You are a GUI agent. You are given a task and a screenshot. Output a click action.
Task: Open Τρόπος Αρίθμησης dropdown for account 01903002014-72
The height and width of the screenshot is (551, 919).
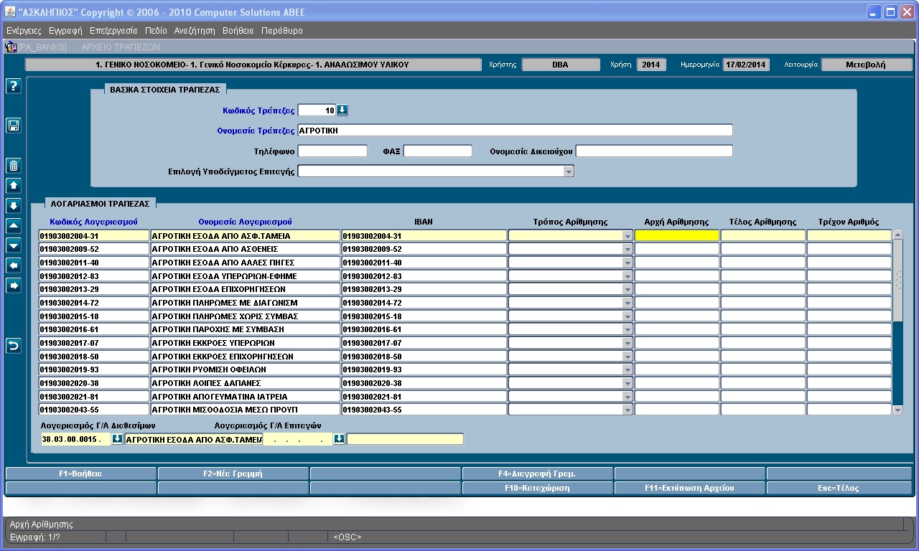628,303
